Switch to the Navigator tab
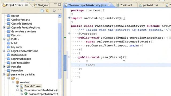The width and height of the screenshot is (171, 96). 41,5
